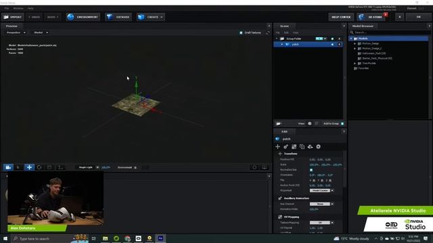Select the Halloween_Pack folder

(373, 53)
